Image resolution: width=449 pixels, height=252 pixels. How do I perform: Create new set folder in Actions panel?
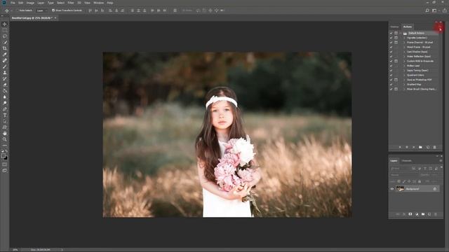click(x=420, y=147)
